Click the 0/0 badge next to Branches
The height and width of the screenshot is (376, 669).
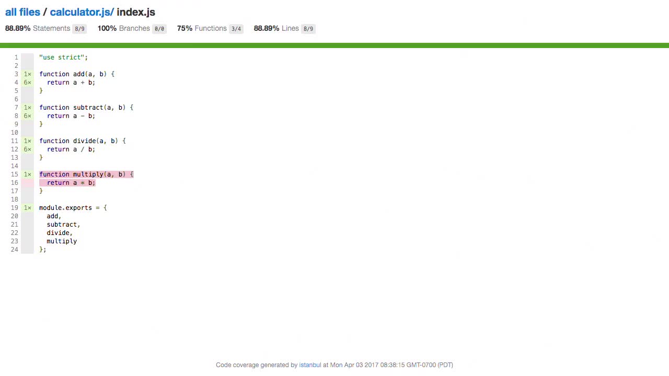(x=159, y=29)
